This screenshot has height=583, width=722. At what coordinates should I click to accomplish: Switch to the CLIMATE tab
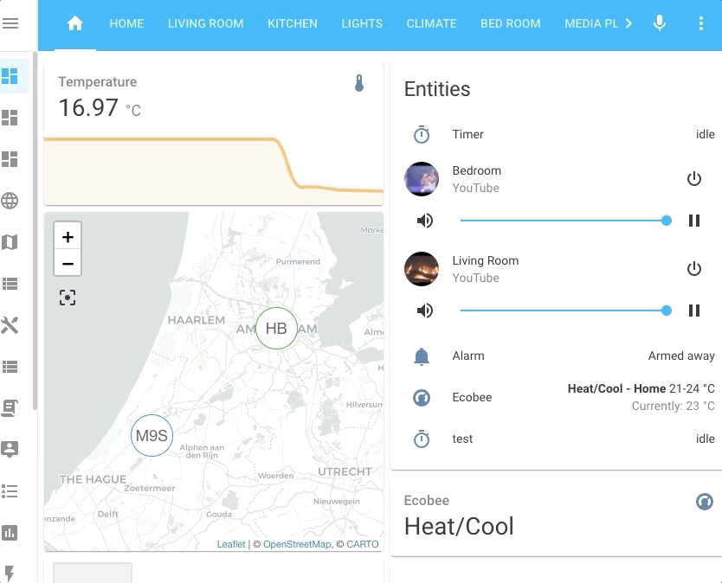[431, 24]
